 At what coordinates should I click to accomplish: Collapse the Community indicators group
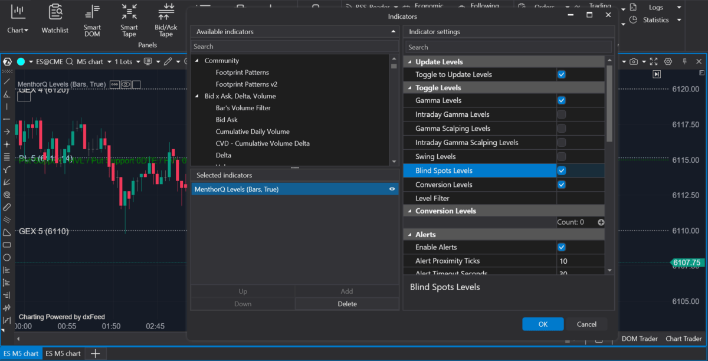point(196,60)
